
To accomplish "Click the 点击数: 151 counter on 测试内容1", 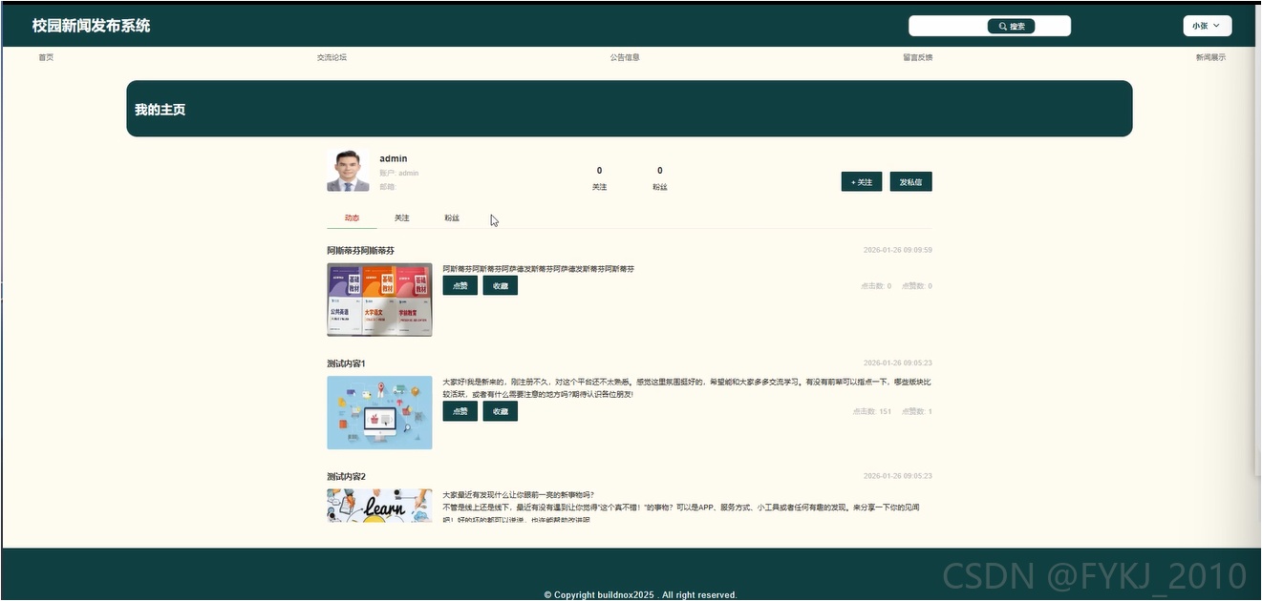I will click(x=872, y=411).
